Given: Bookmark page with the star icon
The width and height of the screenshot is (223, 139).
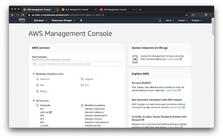Looking at the screenshot, I should (186, 15).
